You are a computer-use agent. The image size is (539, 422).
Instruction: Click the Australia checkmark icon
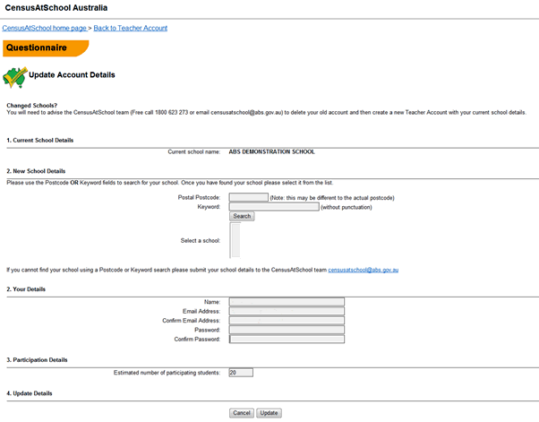pos(15,76)
